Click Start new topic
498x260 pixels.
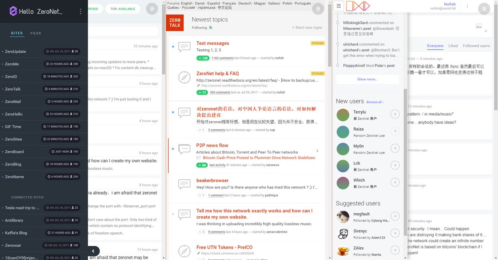(307, 28)
